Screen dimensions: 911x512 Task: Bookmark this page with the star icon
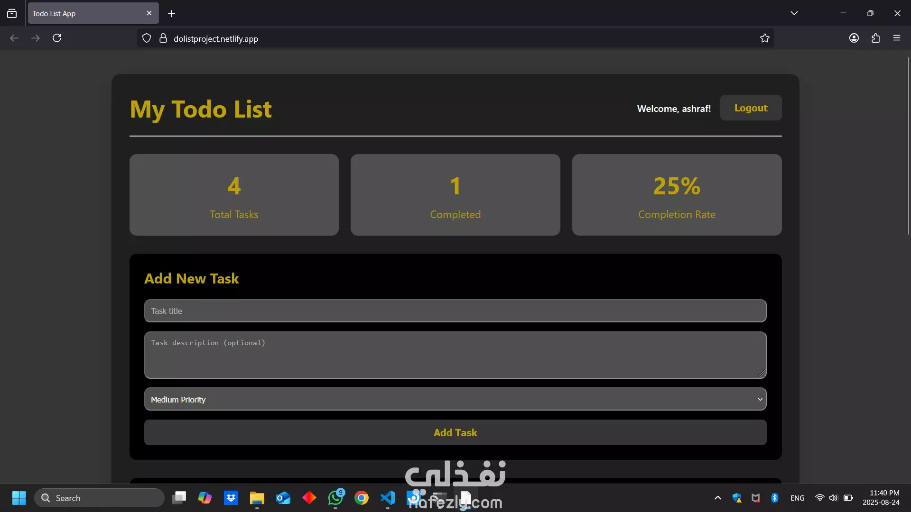(x=764, y=38)
